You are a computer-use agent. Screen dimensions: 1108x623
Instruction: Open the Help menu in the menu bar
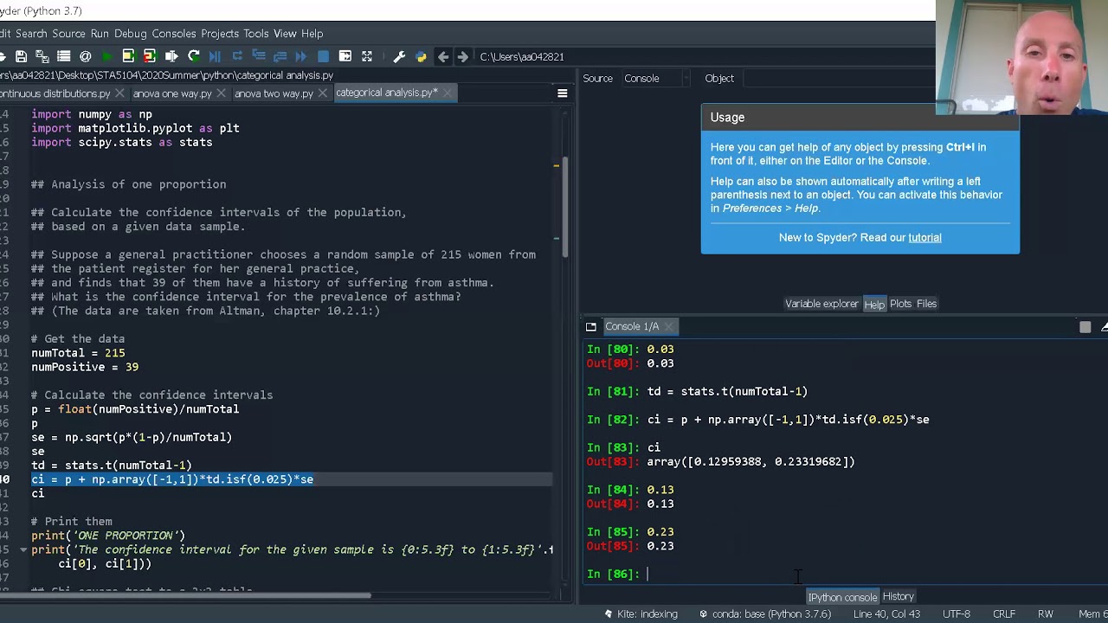(x=312, y=34)
